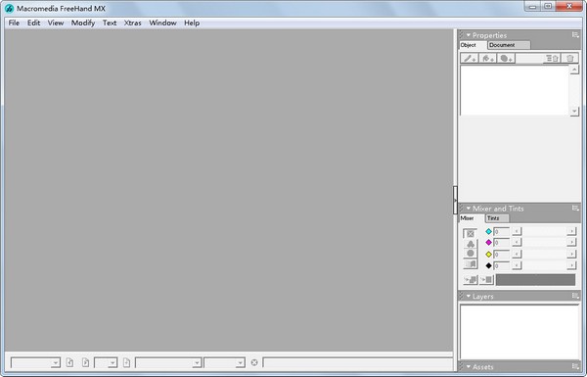The width and height of the screenshot is (587, 377).
Task: Open the Layers panel options menu icon
Action: point(575,296)
